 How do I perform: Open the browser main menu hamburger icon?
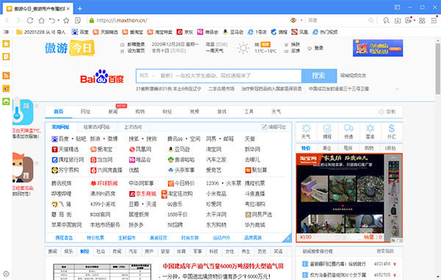[434, 21]
